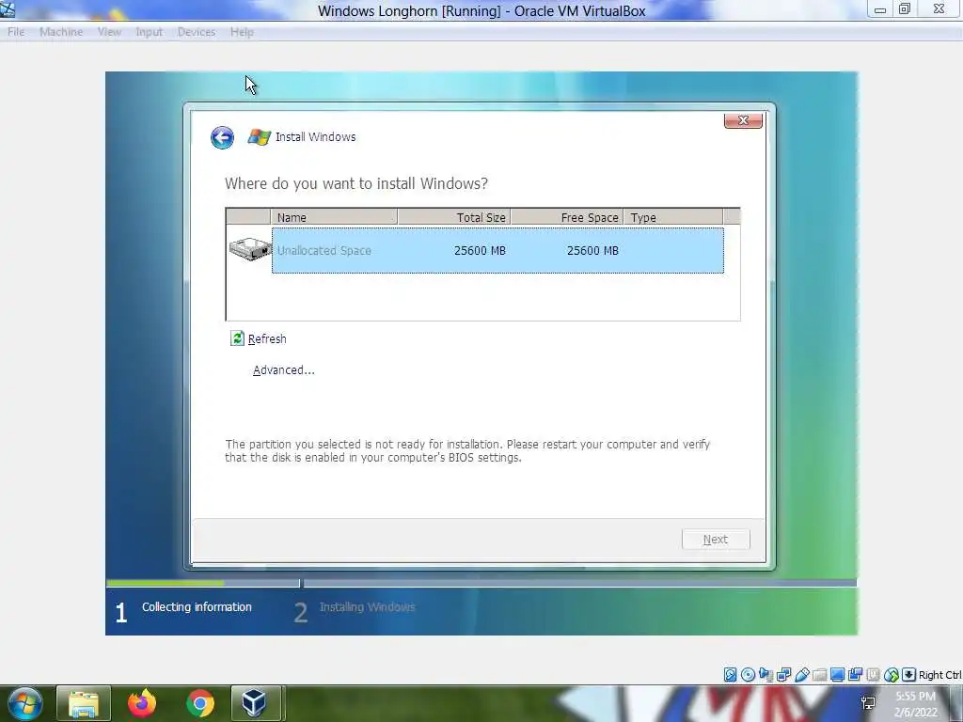Click the Where do you want to install Windows? heading
Image resolution: width=963 pixels, height=722 pixels.
356,183
